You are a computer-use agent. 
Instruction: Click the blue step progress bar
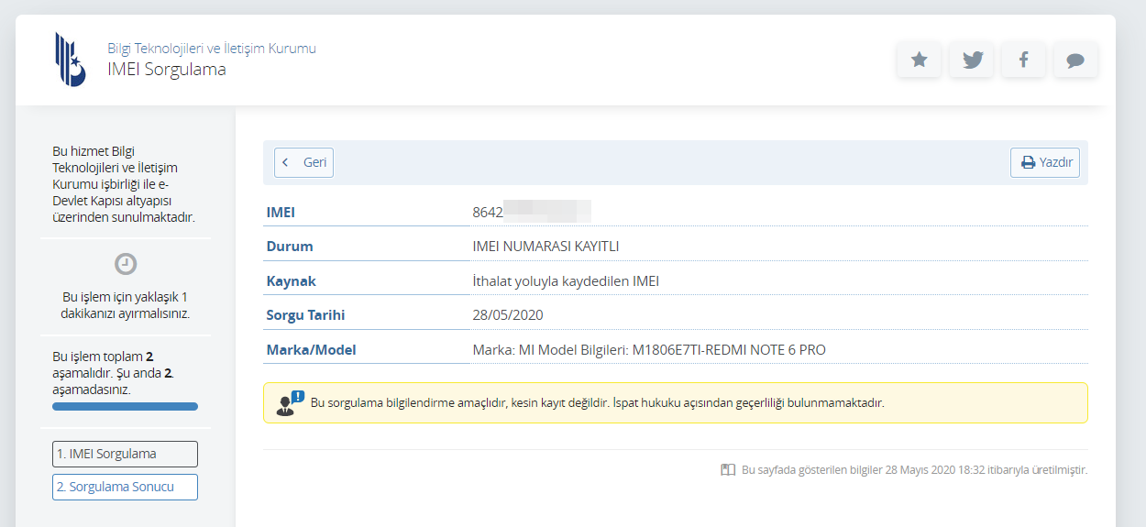[x=125, y=406]
